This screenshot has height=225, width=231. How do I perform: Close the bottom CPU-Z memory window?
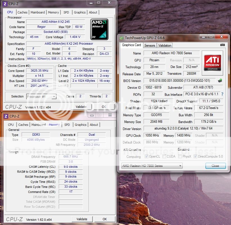[x=110, y=115]
